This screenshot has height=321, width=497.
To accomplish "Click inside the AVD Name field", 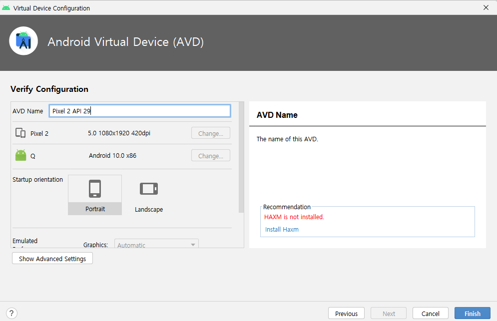I will point(140,111).
